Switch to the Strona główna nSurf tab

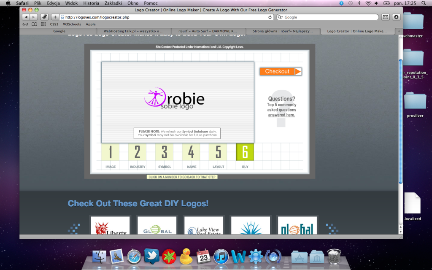(x=283, y=31)
